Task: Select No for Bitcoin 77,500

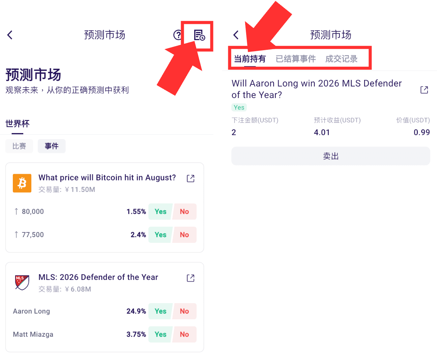Action: click(x=184, y=235)
